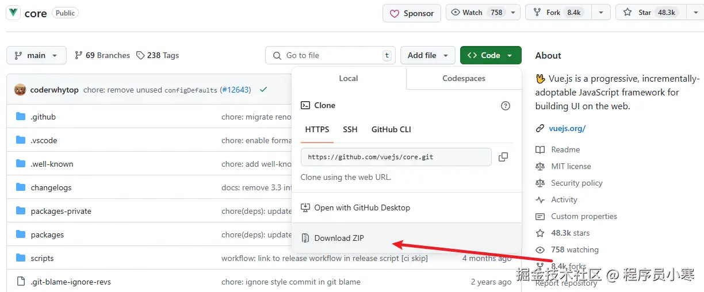The height and width of the screenshot is (292, 704).
Task: Click the Clone help question mark icon
Action: point(506,106)
